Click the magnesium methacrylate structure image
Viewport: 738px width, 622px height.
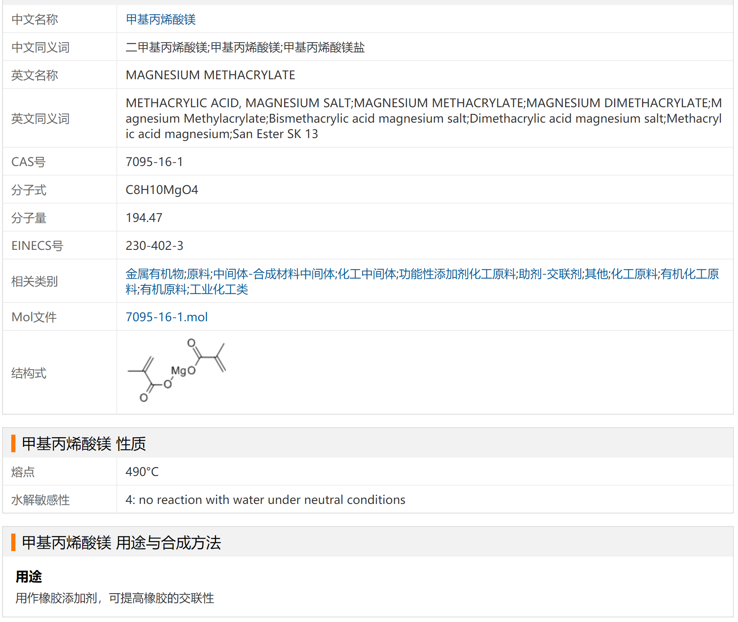(x=177, y=371)
